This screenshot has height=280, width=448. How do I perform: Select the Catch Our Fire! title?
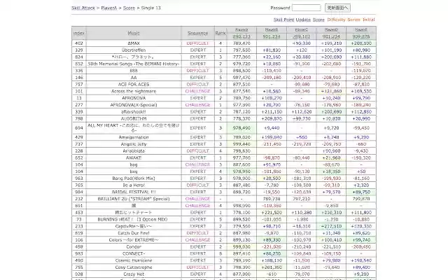coord(134,233)
